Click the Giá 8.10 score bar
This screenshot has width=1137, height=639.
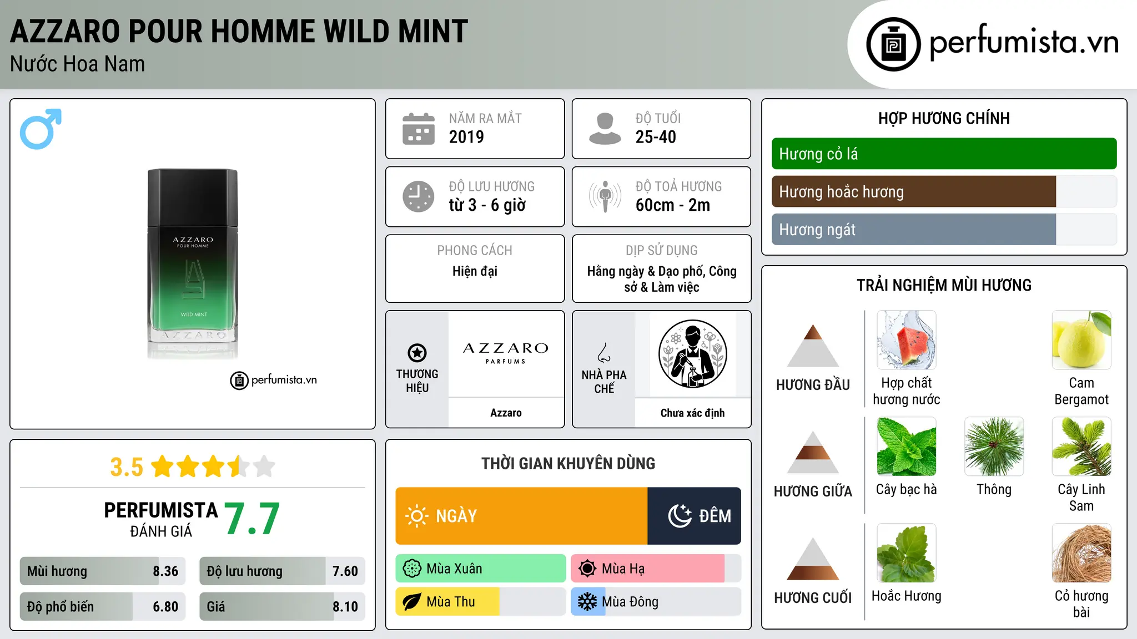282,606
